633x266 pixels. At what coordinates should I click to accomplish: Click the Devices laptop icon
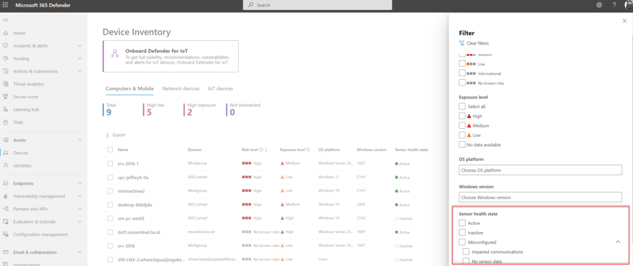[6, 153]
